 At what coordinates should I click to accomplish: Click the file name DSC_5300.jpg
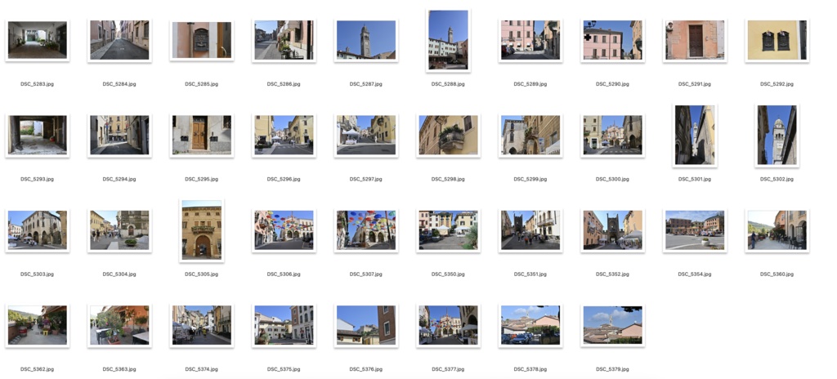pyautogui.click(x=613, y=180)
